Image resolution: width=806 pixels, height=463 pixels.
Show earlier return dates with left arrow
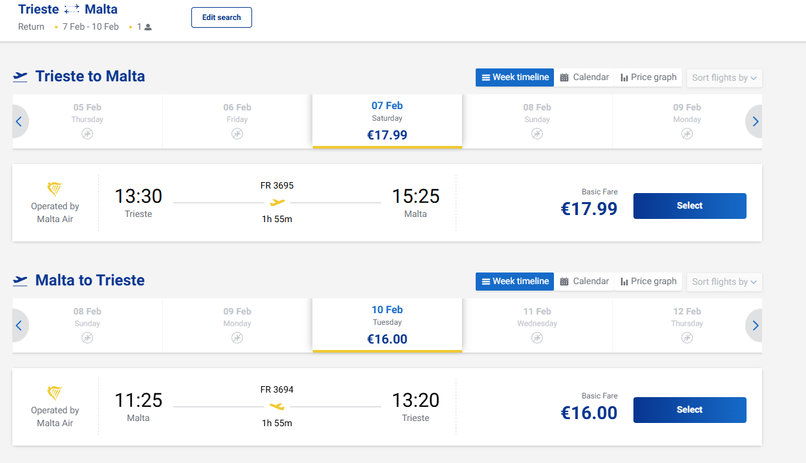(x=19, y=325)
